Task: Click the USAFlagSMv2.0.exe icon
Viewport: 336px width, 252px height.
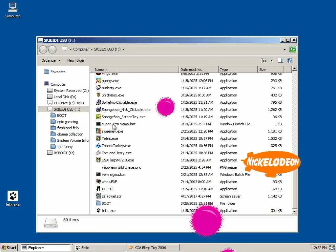Action: [98, 160]
